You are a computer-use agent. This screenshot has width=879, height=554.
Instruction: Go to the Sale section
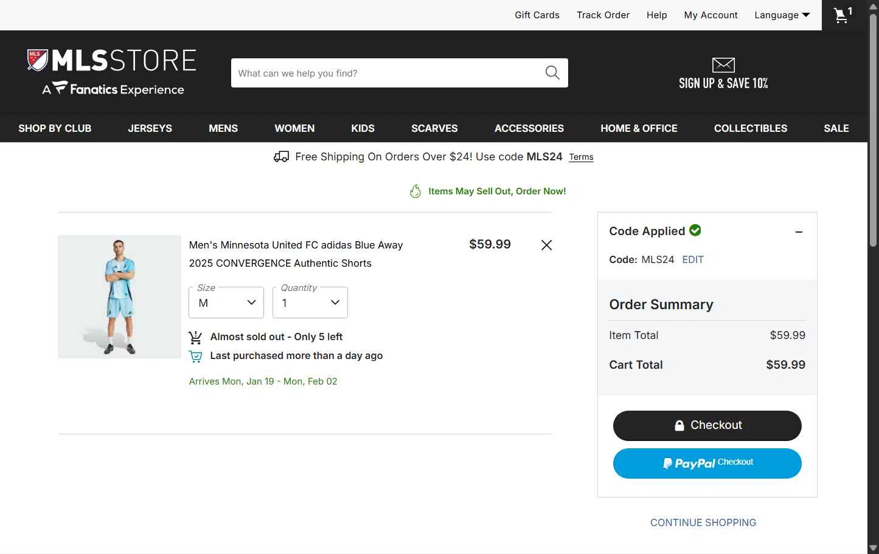click(836, 128)
